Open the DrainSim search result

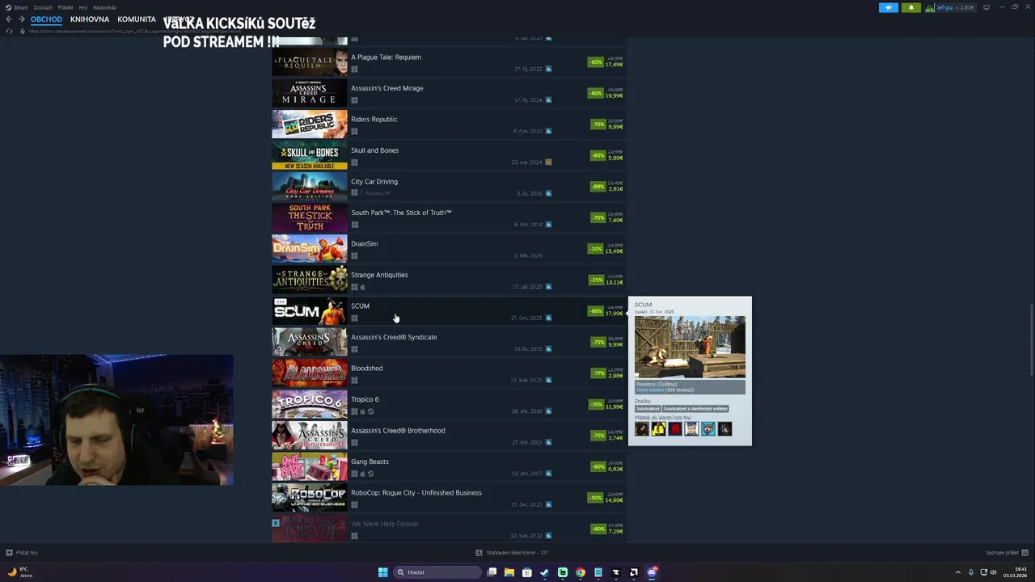449,249
